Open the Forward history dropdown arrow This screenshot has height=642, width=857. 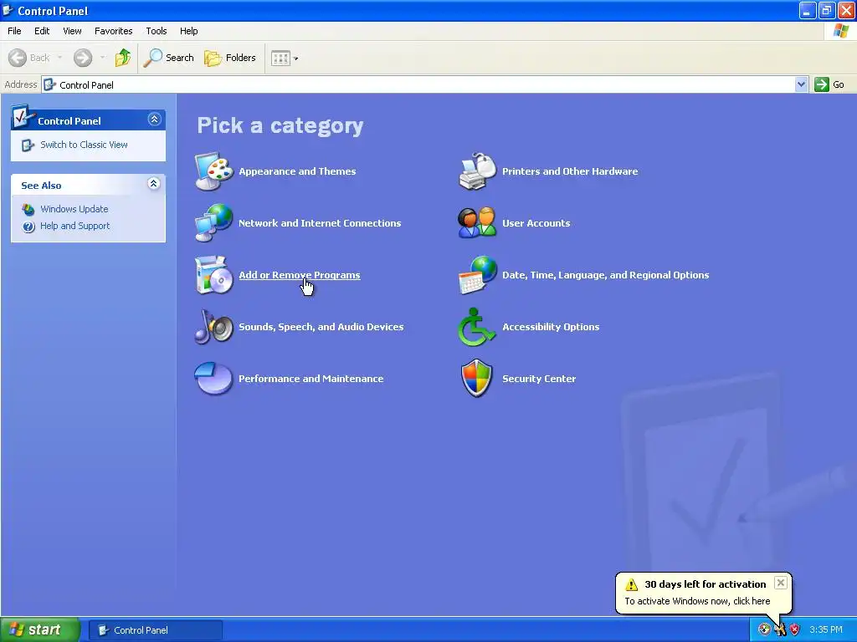tap(102, 58)
